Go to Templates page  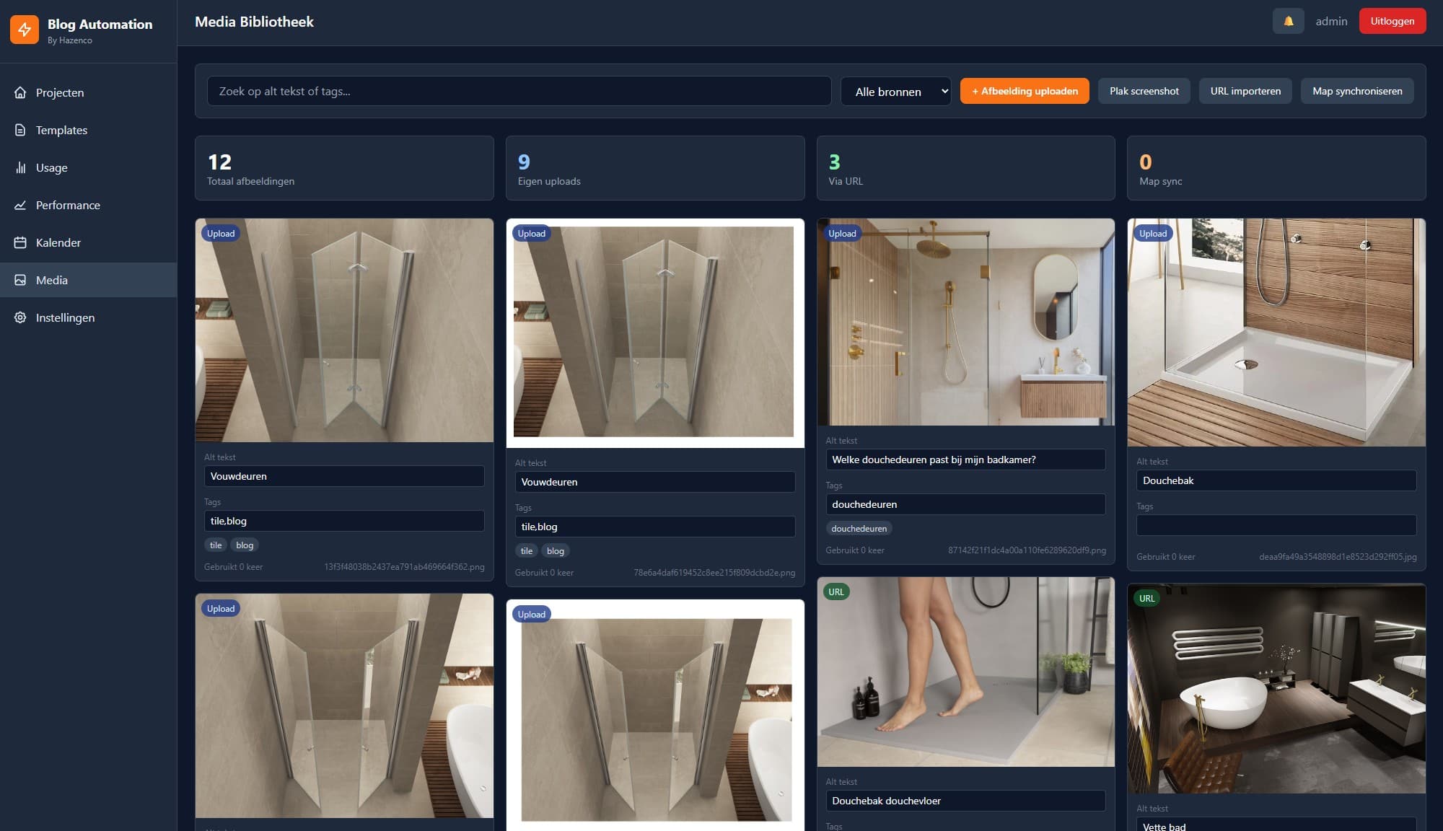(88, 130)
